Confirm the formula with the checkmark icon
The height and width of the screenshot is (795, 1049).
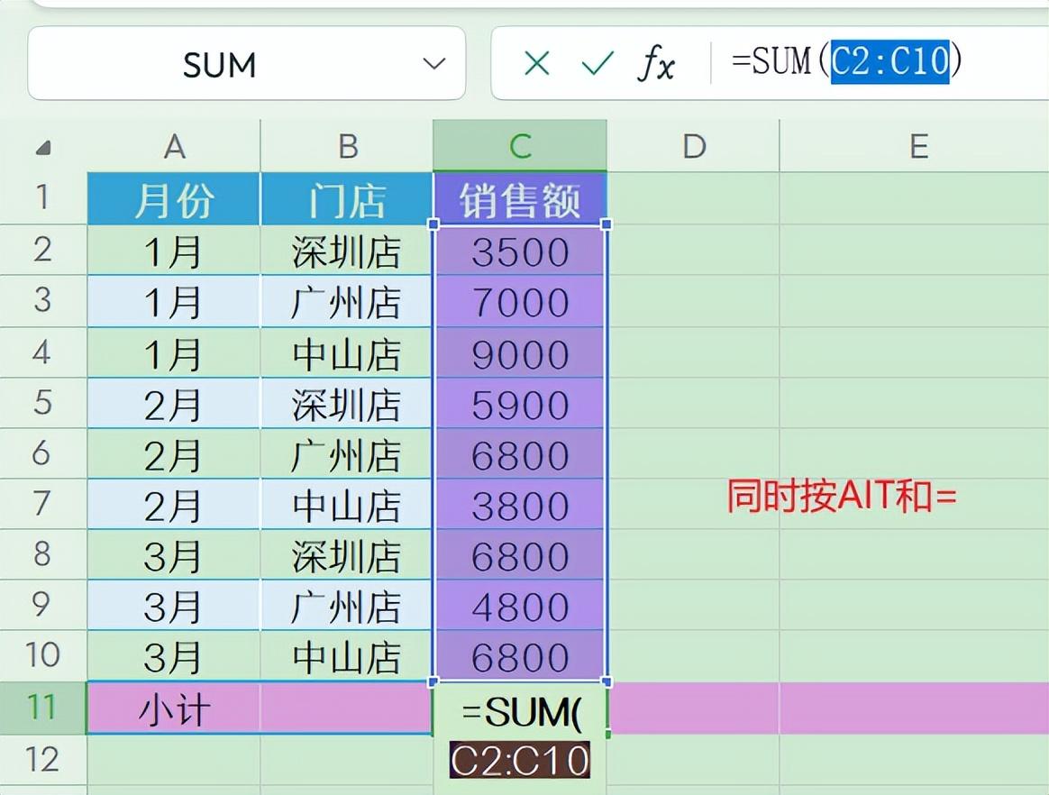[x=597, y=64]
